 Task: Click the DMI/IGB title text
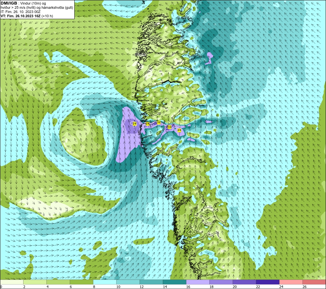pos(9,3)
